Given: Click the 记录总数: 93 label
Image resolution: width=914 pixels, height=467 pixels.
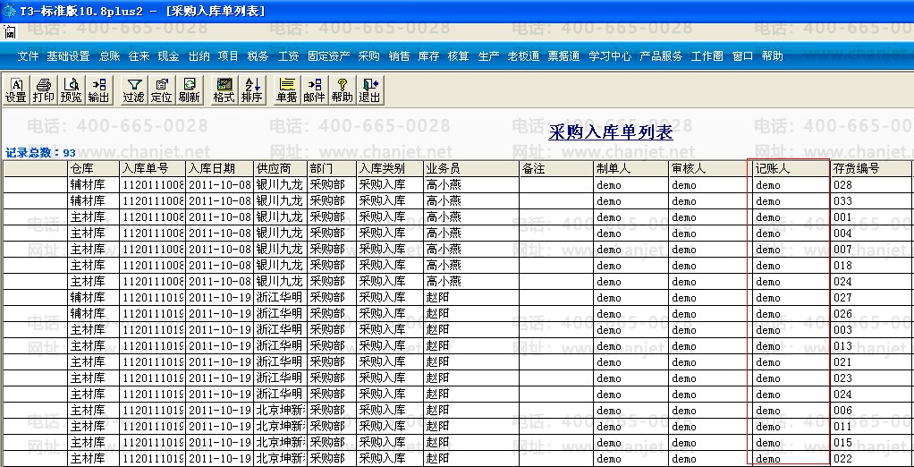Looking at the screenshot, I should click(40, 153).
